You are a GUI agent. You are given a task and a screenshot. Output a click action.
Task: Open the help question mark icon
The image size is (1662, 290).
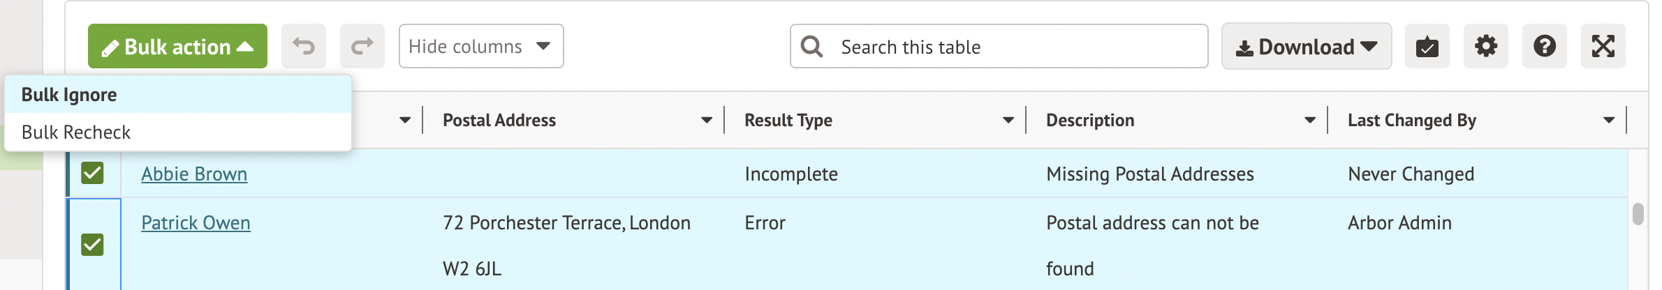point(1545,47)
